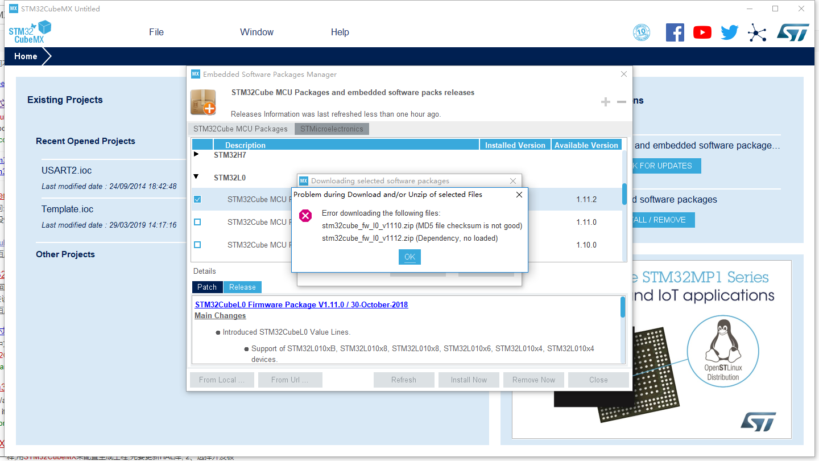Close the Downloading selected software packages window
Viewport: 819px width, 461px height.
click(513, 181)
